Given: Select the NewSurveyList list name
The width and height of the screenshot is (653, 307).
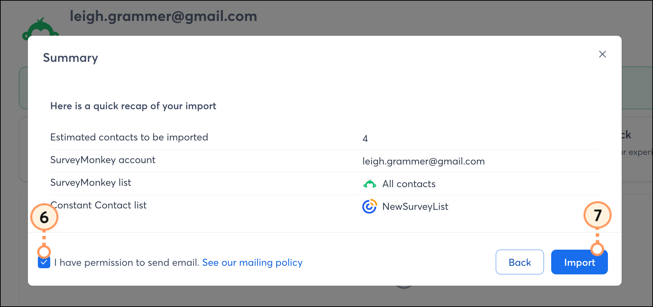Looking at the screenshot, I should tap(415, 207).
